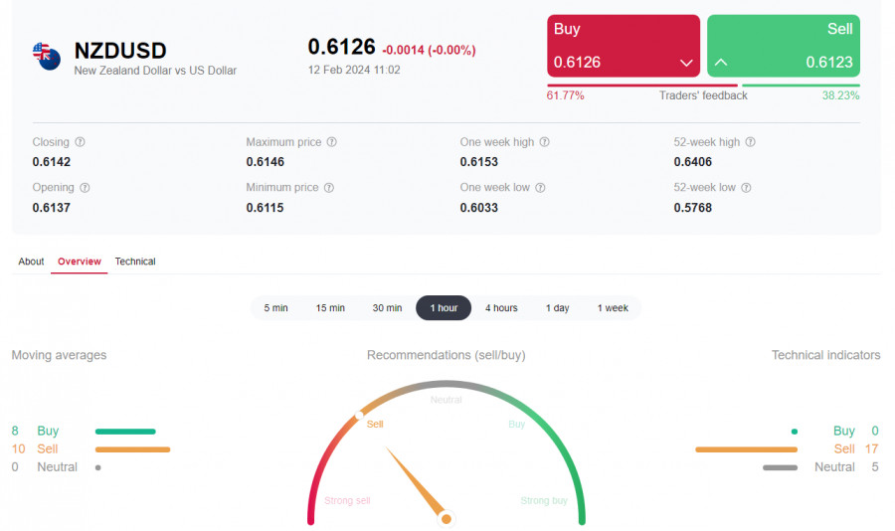Click the 'Moving averages' heading
The height and width of the screenshot is (531, 895).
59,355
